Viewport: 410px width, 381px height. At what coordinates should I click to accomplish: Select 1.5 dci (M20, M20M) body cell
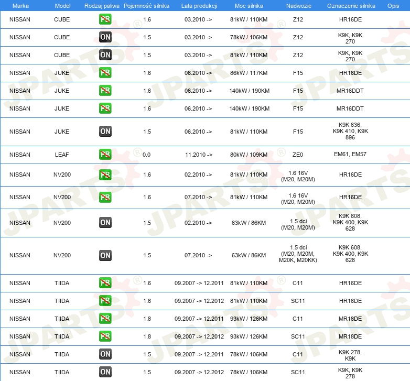[x=298, y=224]
